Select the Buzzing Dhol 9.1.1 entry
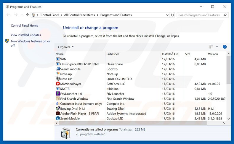This screenshot has height=144, width=234. pos(73,109)
